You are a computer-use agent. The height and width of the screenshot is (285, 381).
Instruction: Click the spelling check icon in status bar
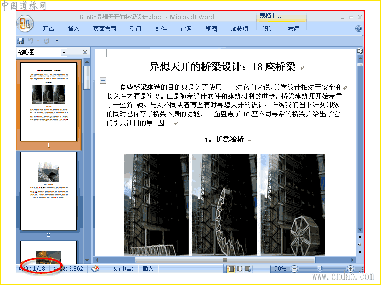(x=96, y=268)
